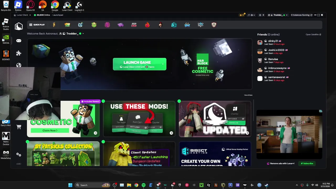The width and height of the screenshot is (336, 189).
Task: Open the version dropdown arrow on Launch Game
Action: click(x=163, y=64)
